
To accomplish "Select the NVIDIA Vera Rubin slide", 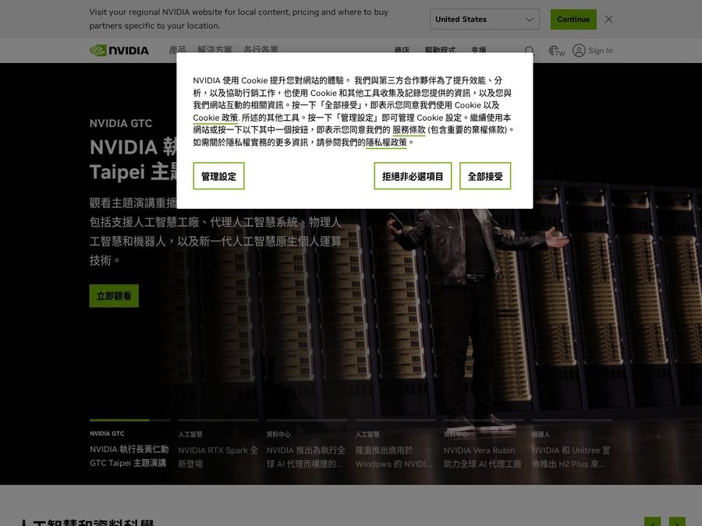I will [484, 445].
